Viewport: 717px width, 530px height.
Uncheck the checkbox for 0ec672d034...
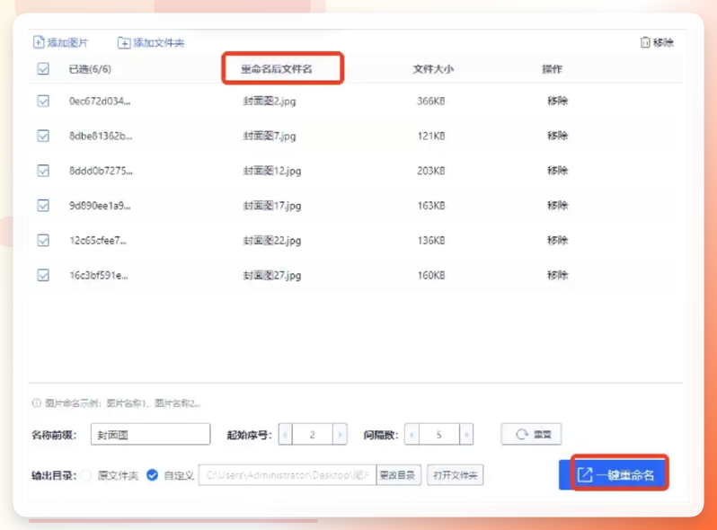pyautogui.click(x=43, y=101)
